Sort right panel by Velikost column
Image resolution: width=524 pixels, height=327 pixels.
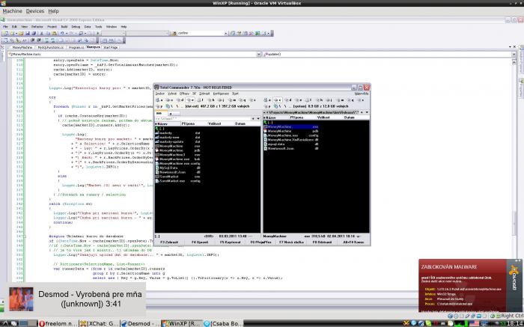pyautogui.click(x=323, y=117)
